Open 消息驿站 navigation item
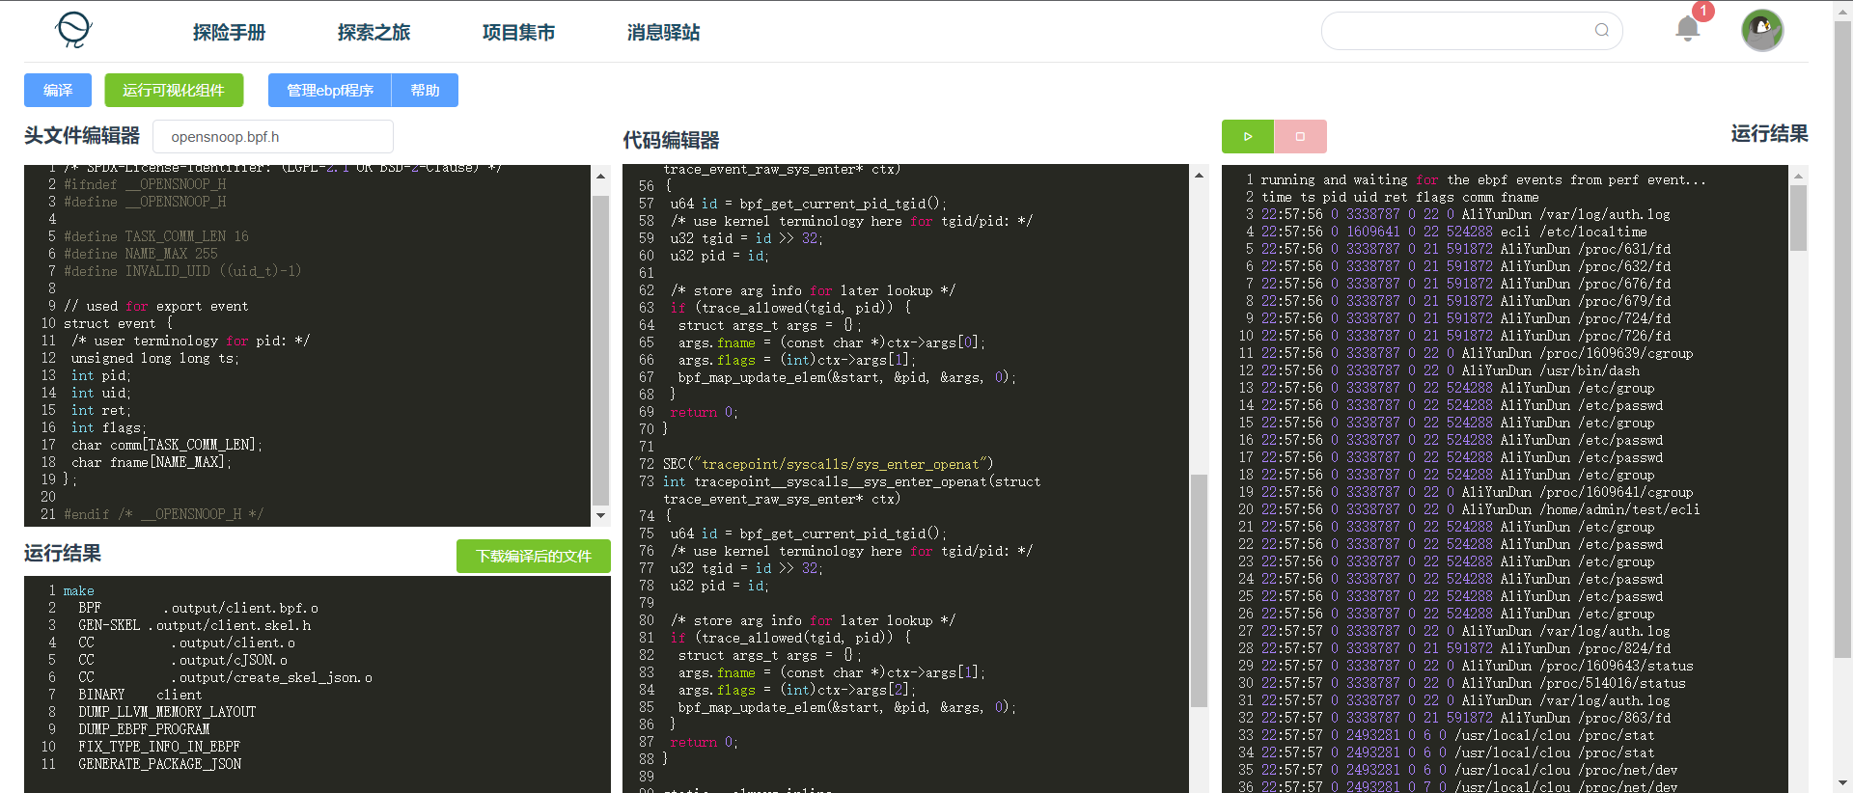The height and width of the screenshot is (793, 1853). tap(663, 33)
